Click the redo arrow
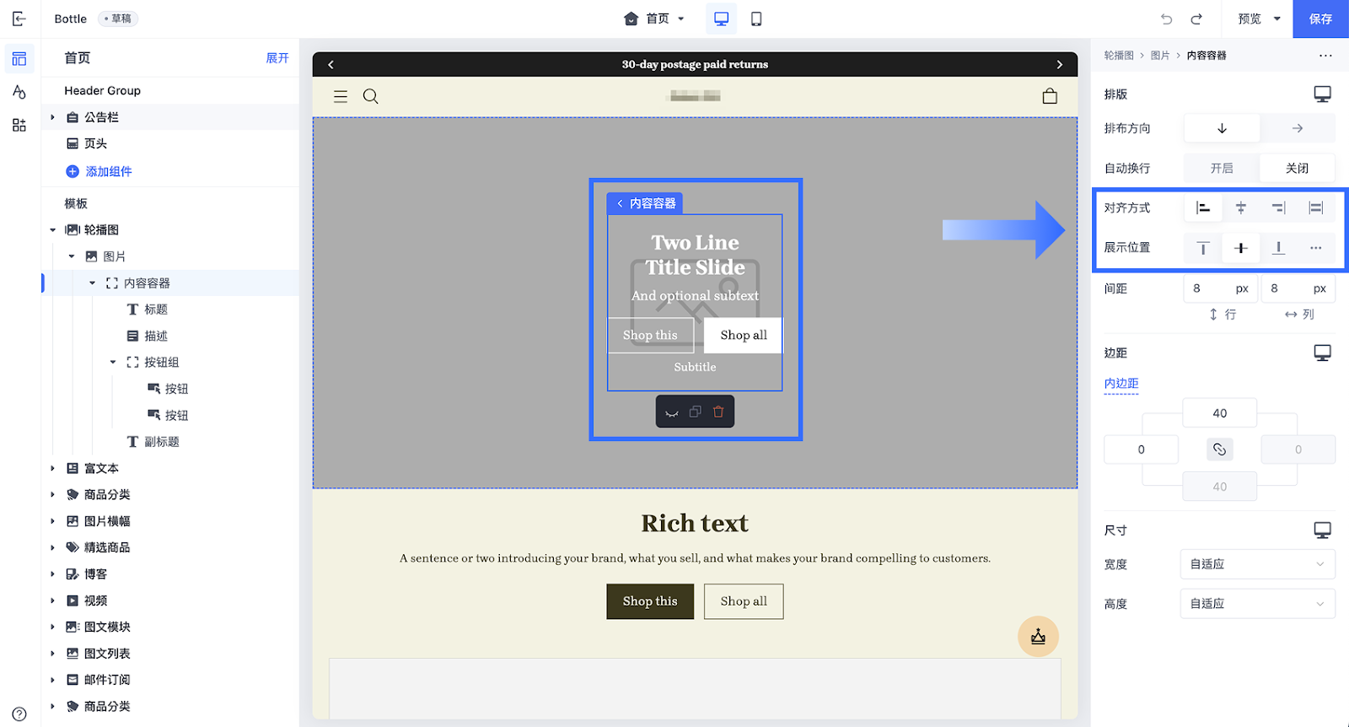 click(x=1196, y=19)
